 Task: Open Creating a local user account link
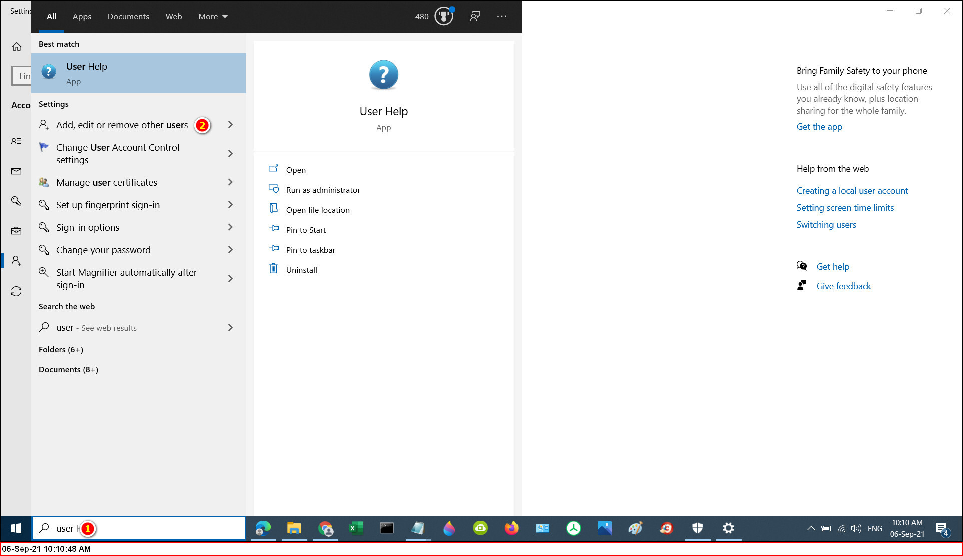852,191
